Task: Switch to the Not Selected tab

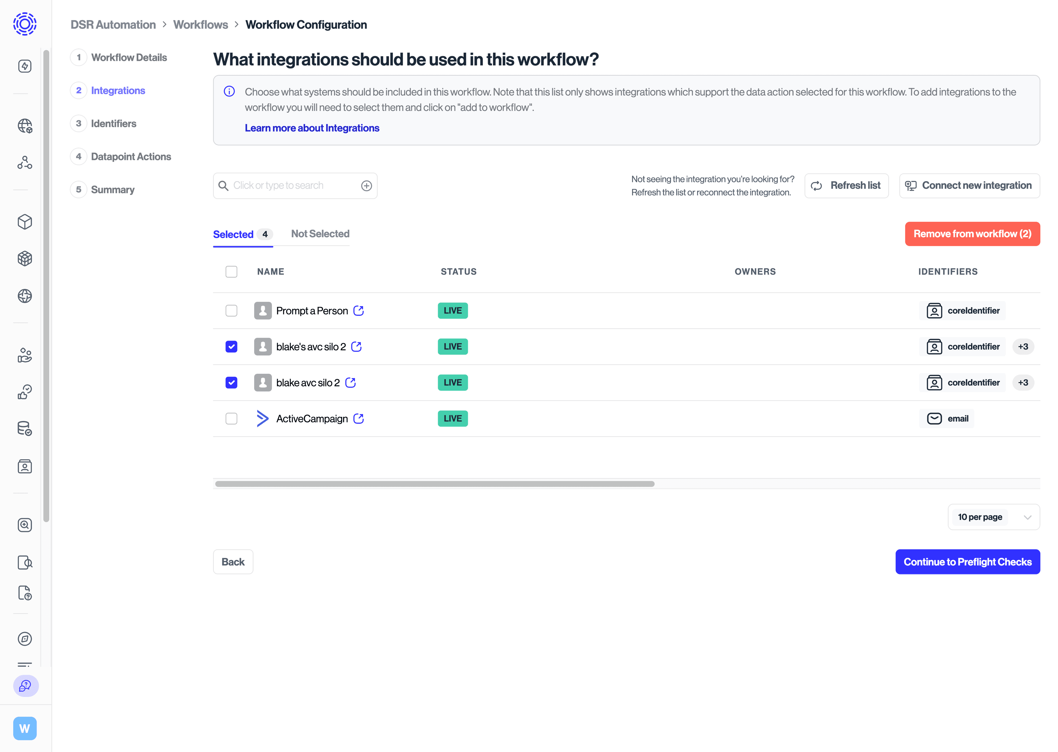Action: (x=320, y=234)
